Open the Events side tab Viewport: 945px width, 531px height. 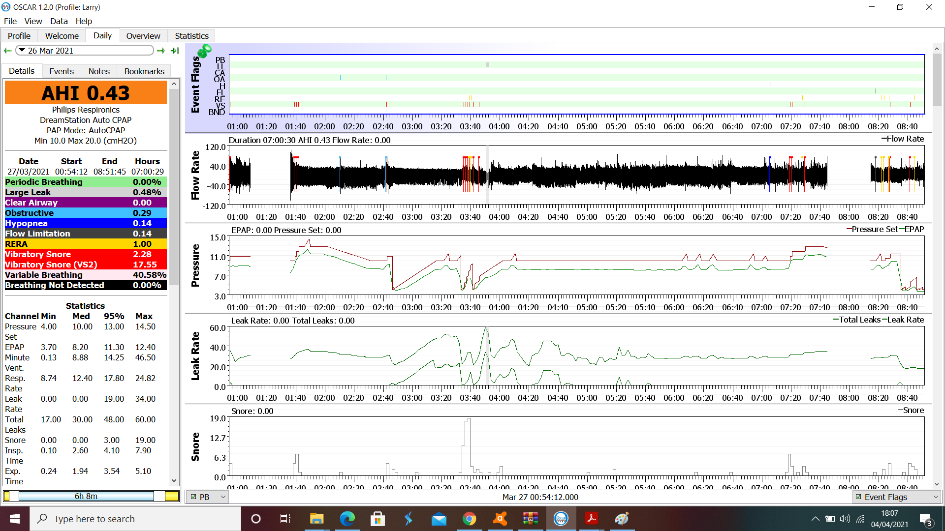coord(62,71)
